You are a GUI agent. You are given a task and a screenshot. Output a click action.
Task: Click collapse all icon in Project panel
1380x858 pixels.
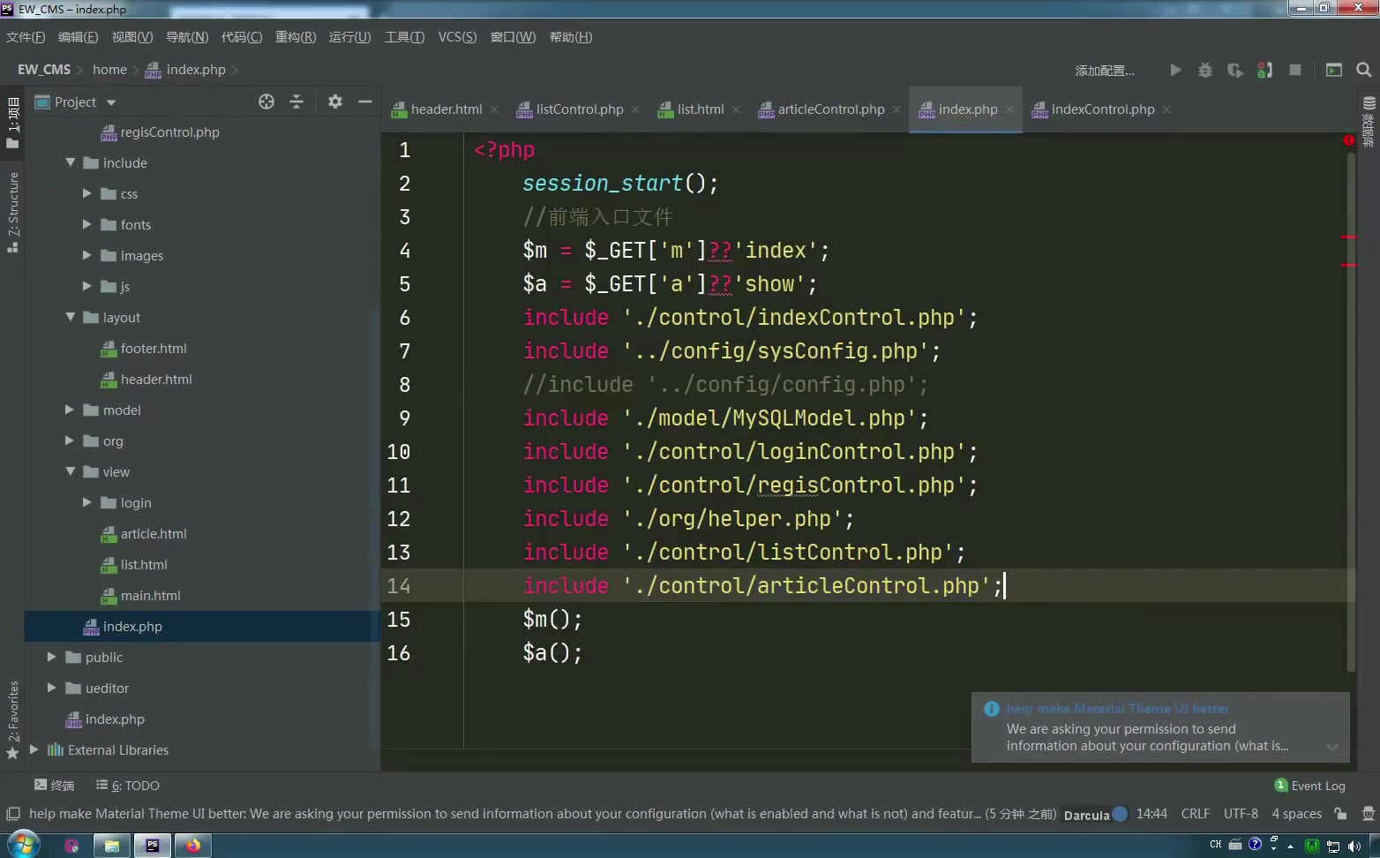pos(296,102)
